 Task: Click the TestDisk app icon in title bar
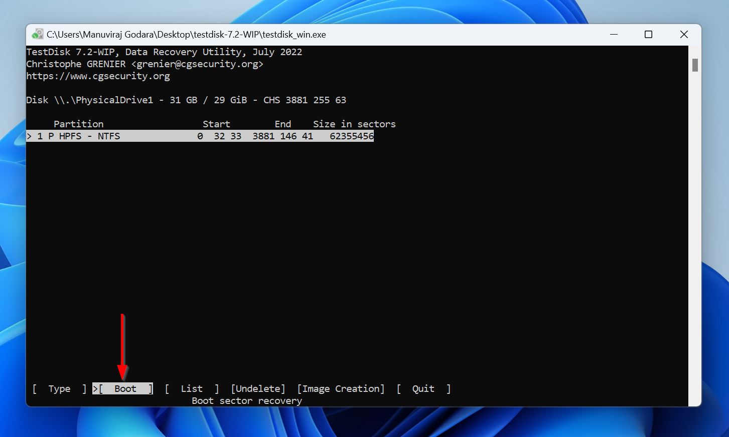[37, 35]
